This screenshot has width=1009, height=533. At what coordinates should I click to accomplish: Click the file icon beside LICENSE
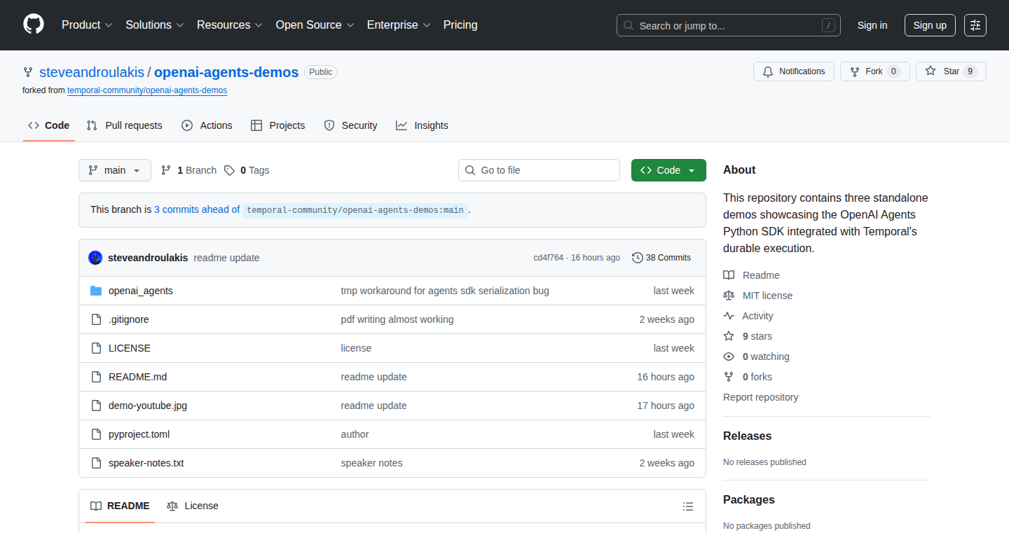click(x=96, y=348)
